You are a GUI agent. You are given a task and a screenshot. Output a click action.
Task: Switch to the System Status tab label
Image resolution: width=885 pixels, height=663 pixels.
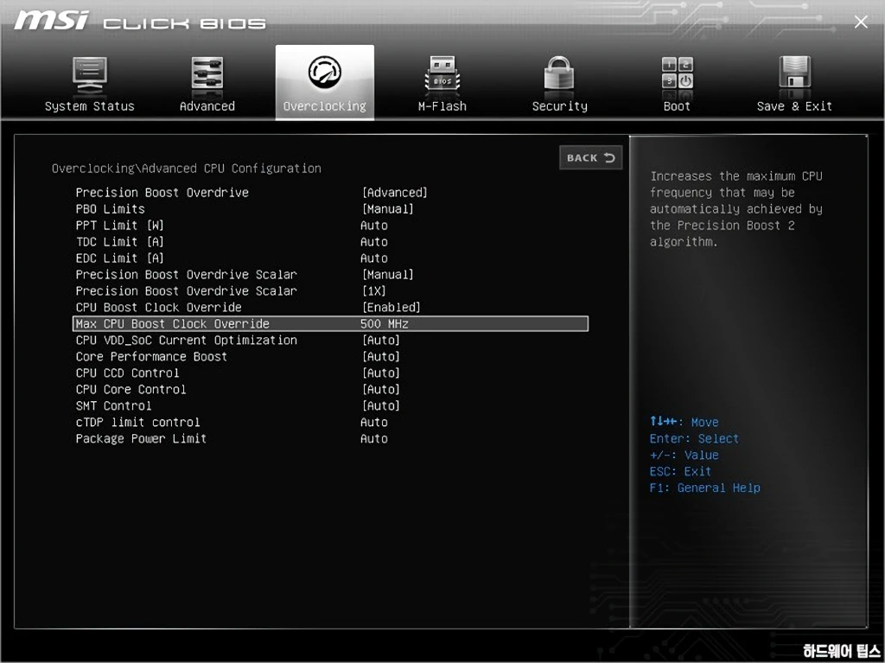point(90,106)
